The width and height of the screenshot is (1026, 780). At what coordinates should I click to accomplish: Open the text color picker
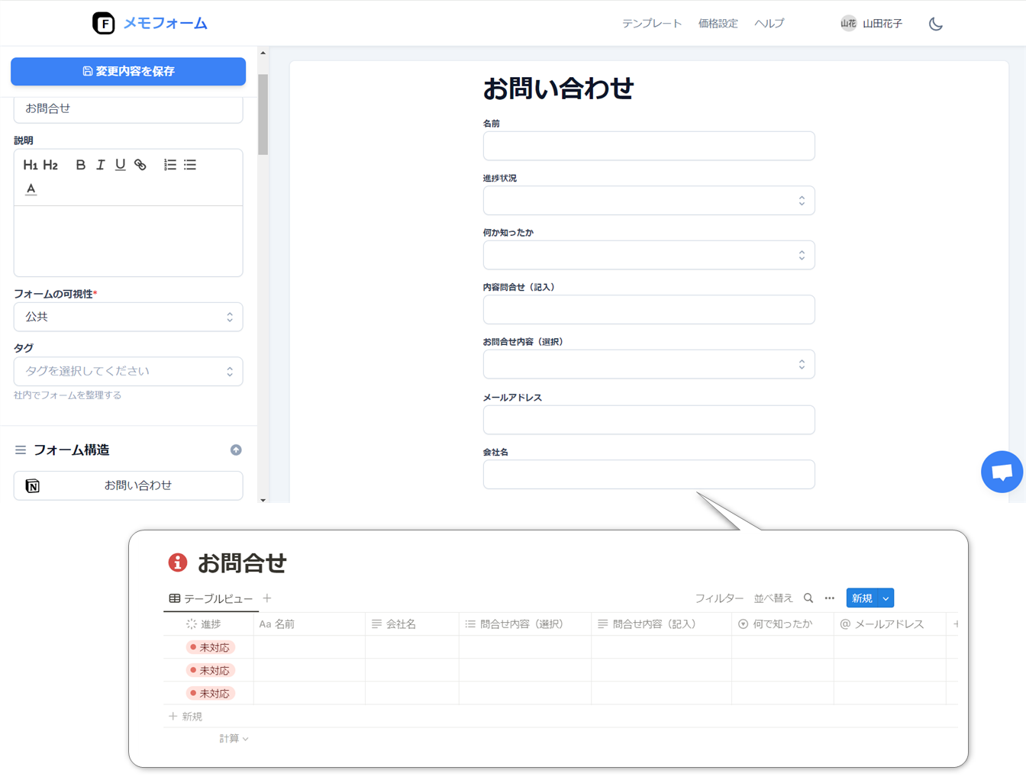31,189
